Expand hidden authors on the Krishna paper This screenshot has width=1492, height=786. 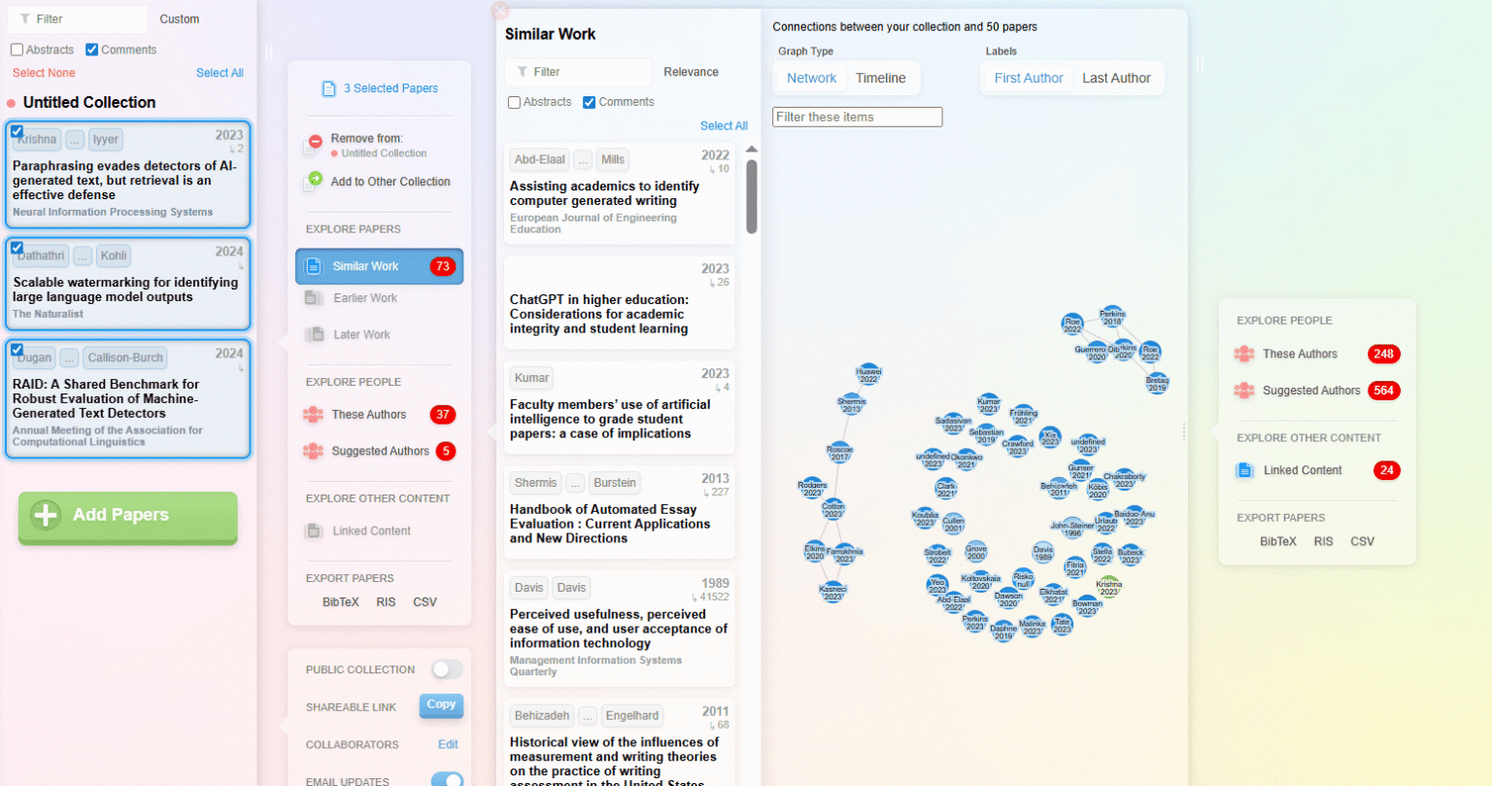(75, 139)
